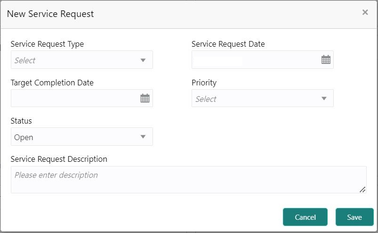Open the Service Request Date calendar picker
This screenshot has width=378, height=233.
coord(326,60)
